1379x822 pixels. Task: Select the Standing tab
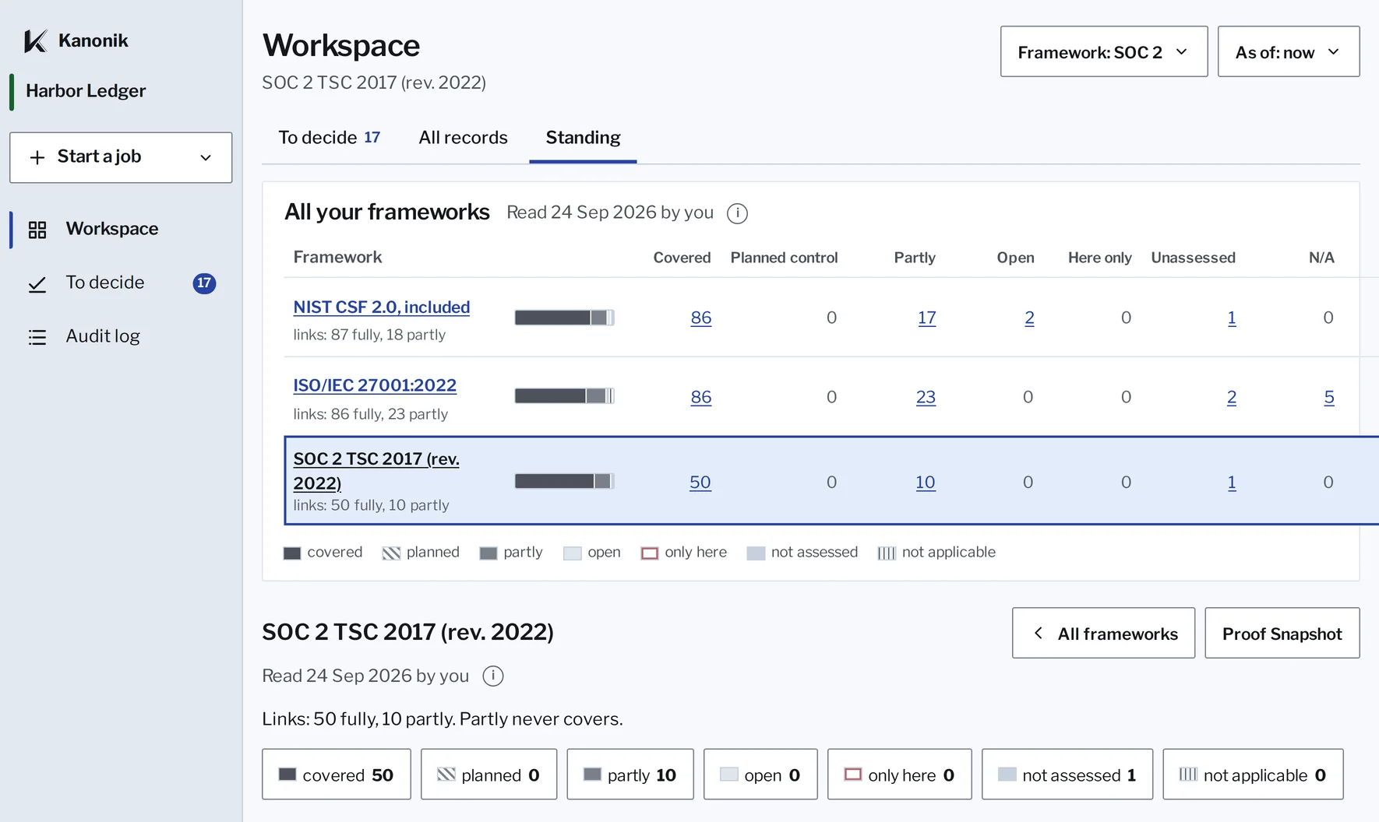pos(583,138)
